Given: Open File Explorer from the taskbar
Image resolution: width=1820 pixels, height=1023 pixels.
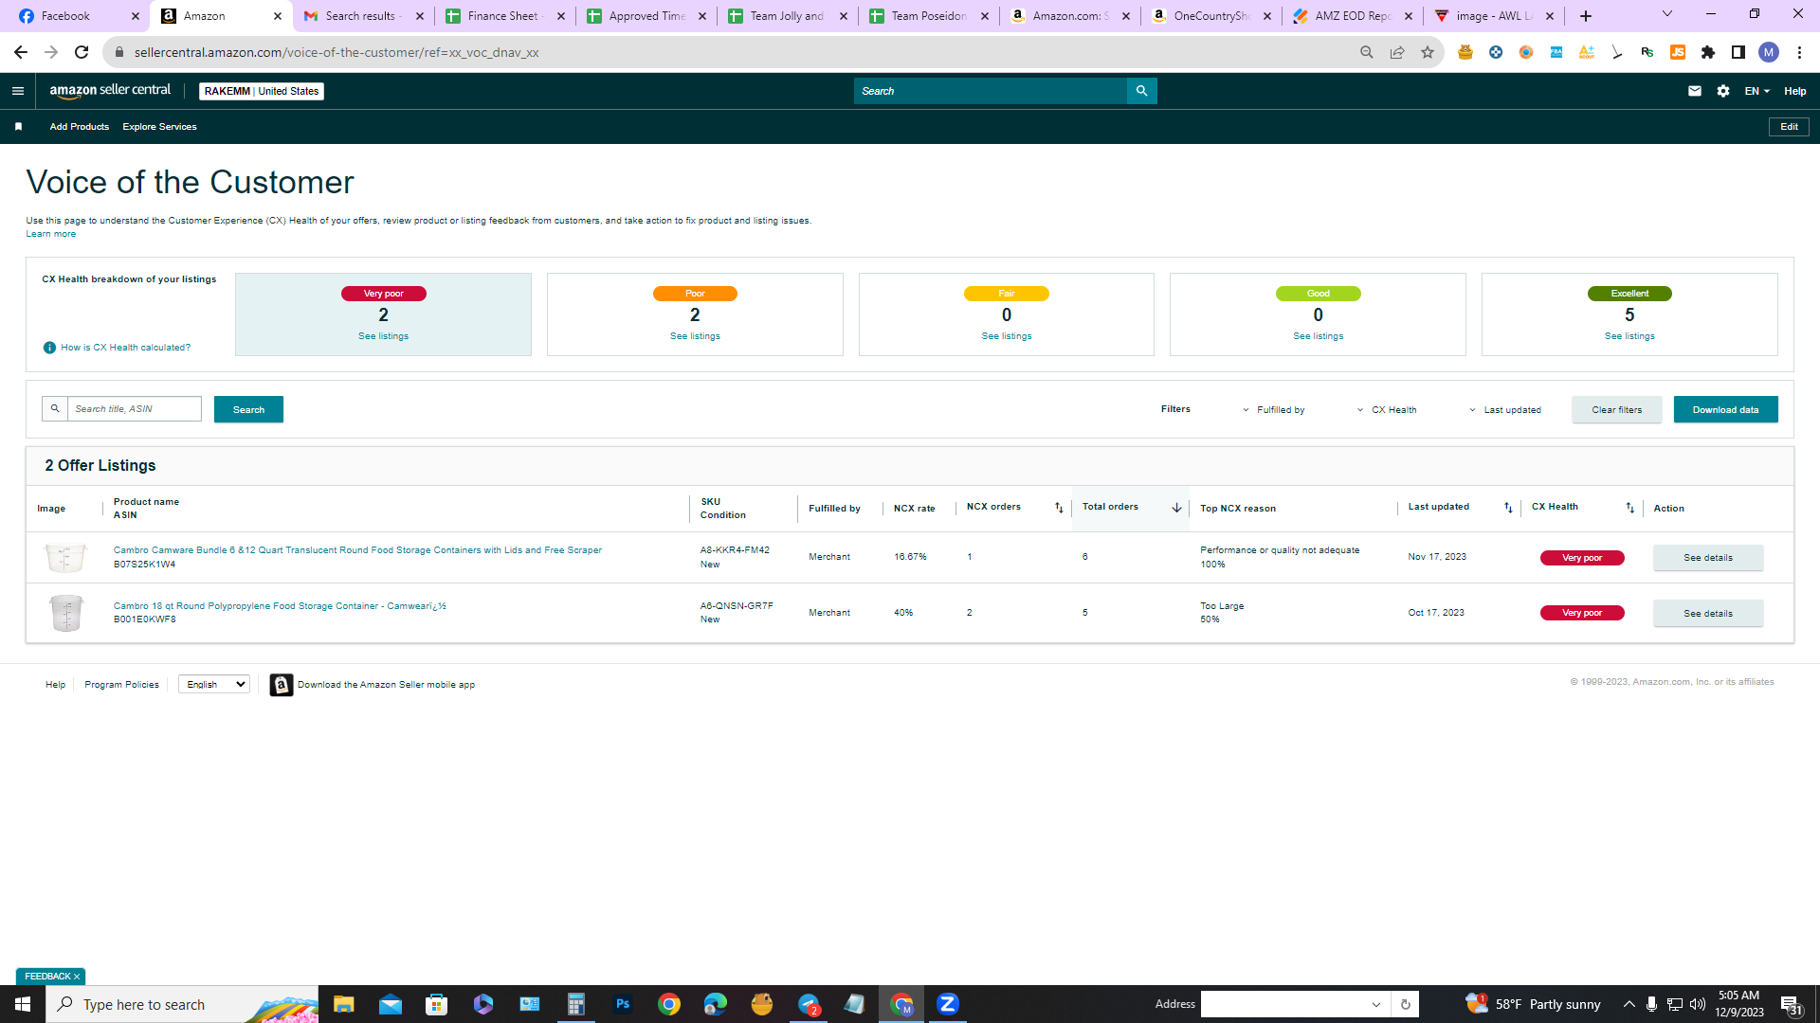Looking at the screenshot, I should 343,1004.
